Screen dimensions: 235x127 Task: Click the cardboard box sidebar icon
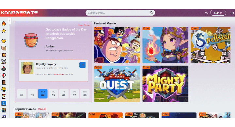pyautogui.click(x=4, y=48)
